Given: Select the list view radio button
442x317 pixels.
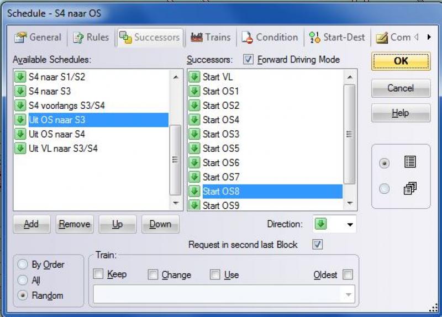Looking at the screenshot, I should pyautogui.click(x=384, y=163).
